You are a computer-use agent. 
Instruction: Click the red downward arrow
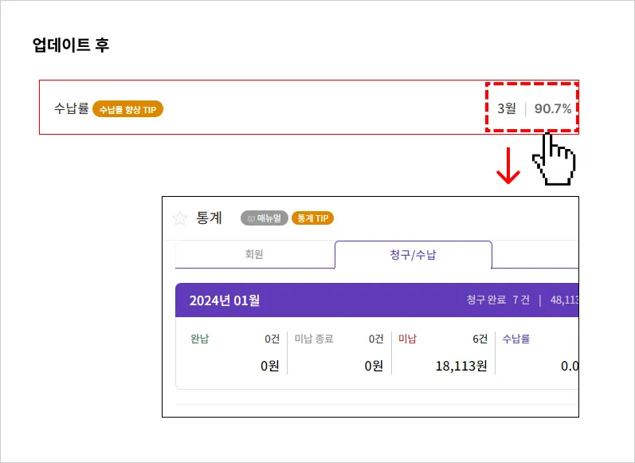[x=508, y=166]
